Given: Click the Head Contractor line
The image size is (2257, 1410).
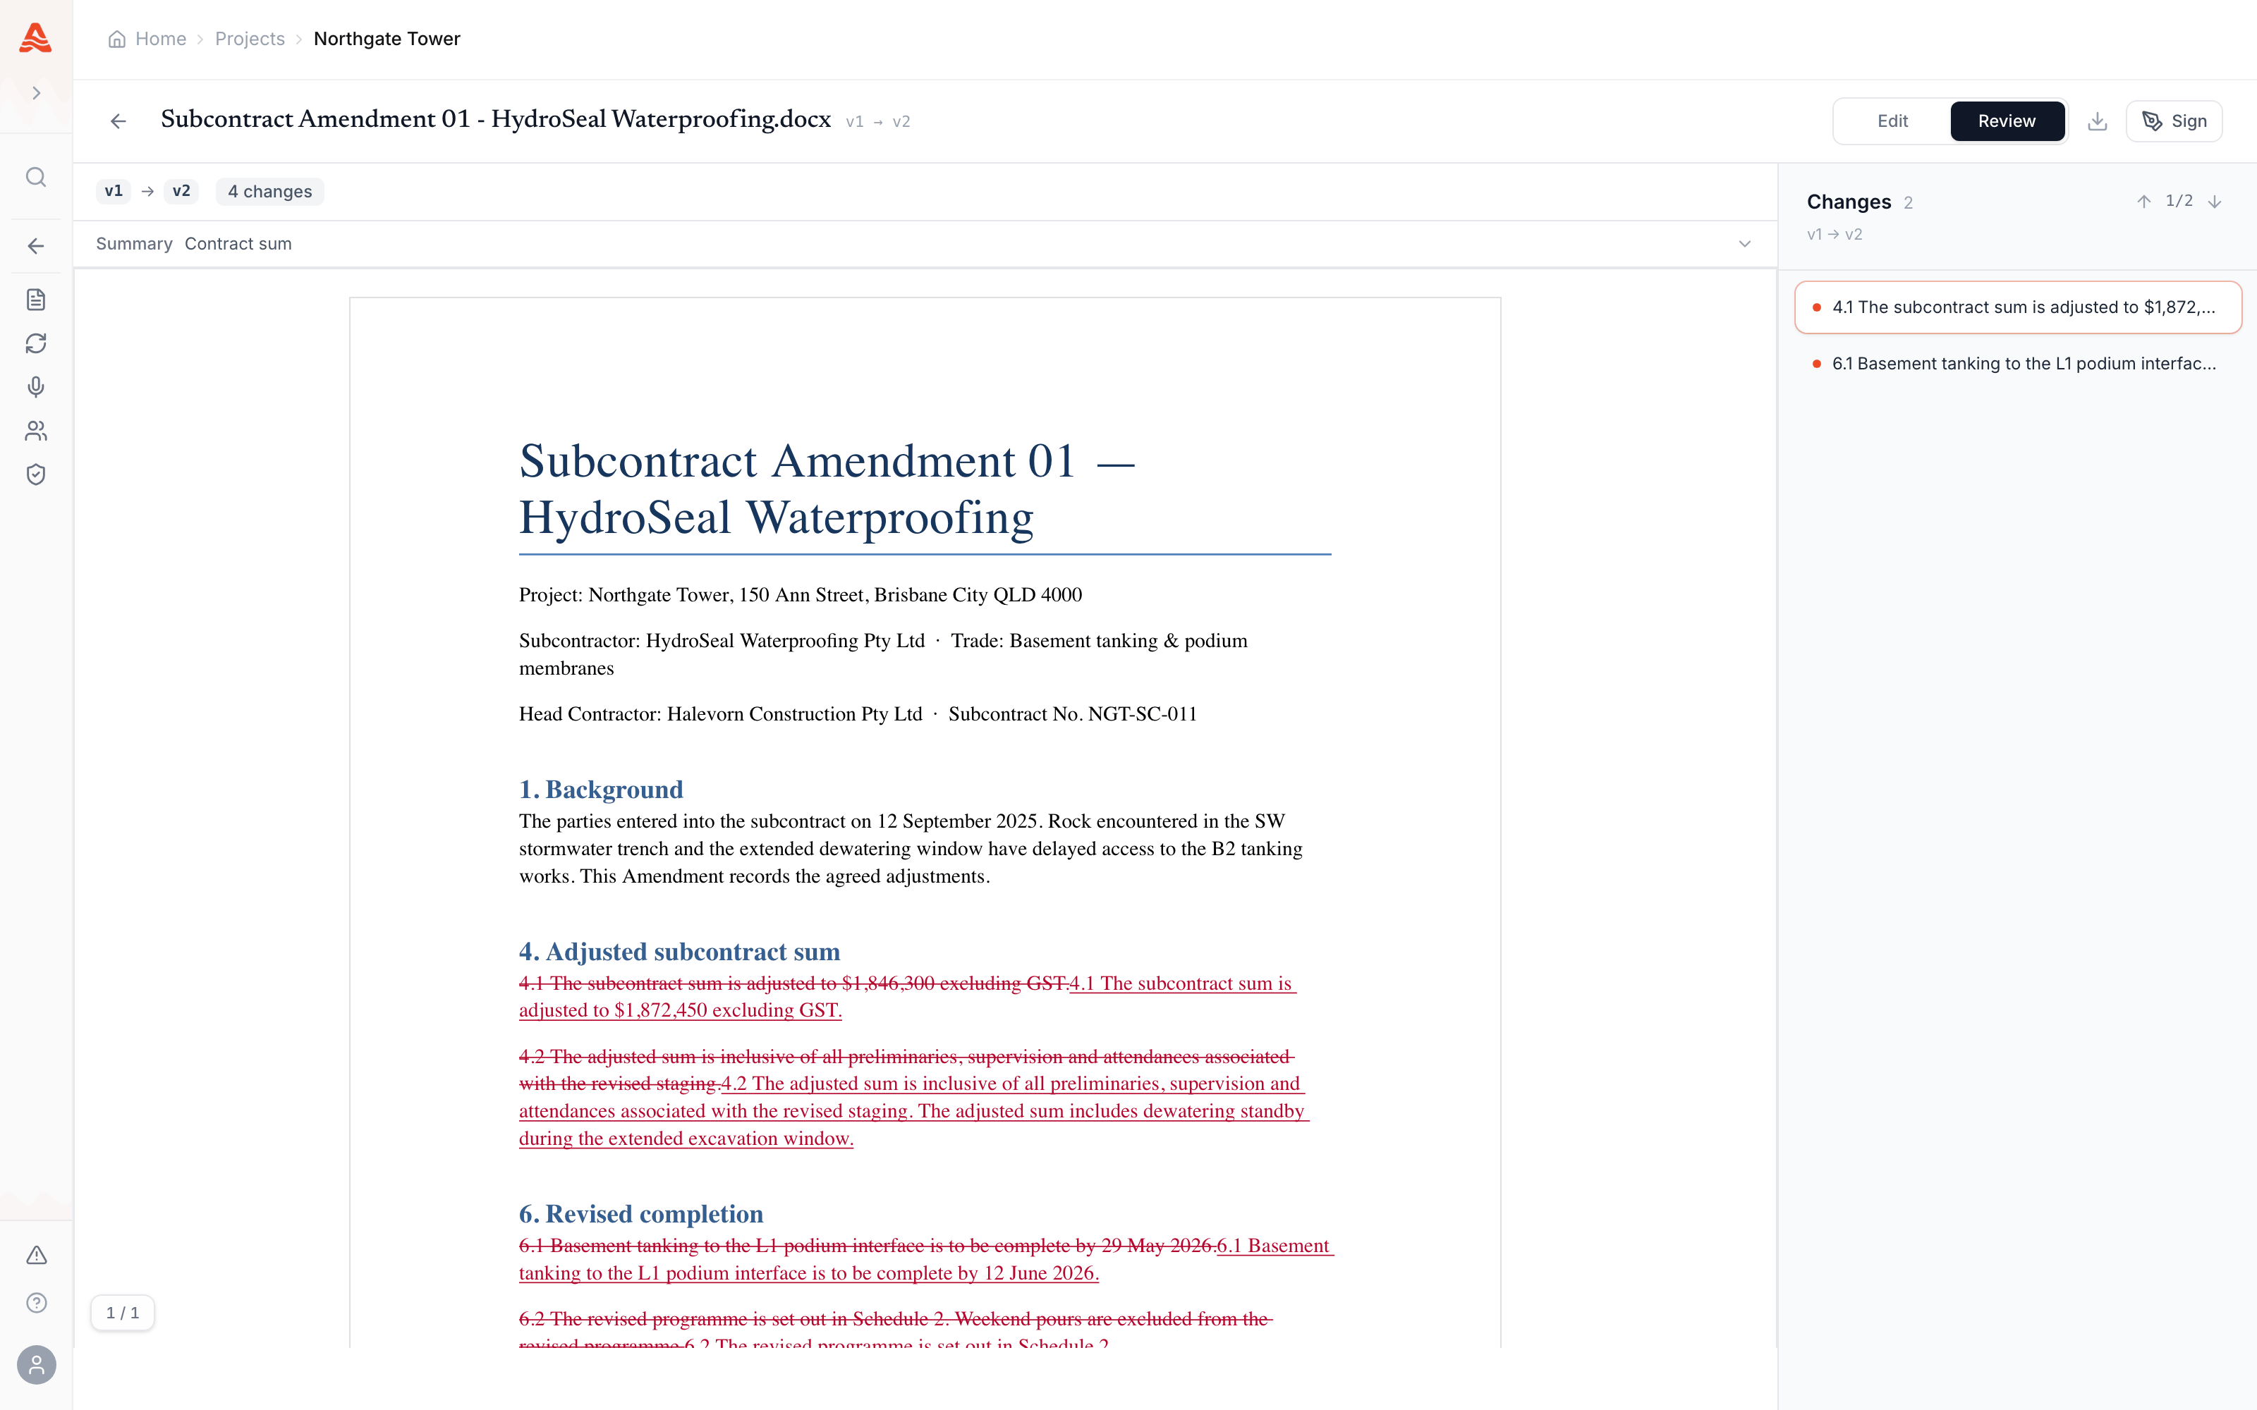Looking at the screenshot, I should pyautogui.click(x=858, y=713).
